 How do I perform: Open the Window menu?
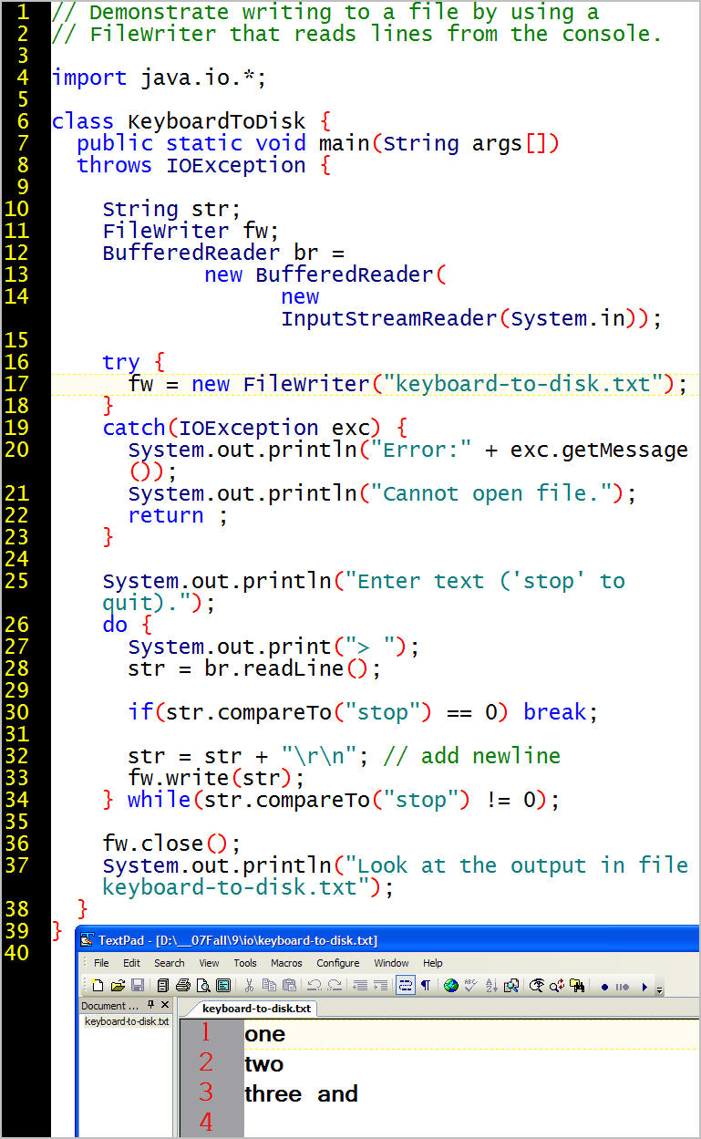(x=391, y=963)
